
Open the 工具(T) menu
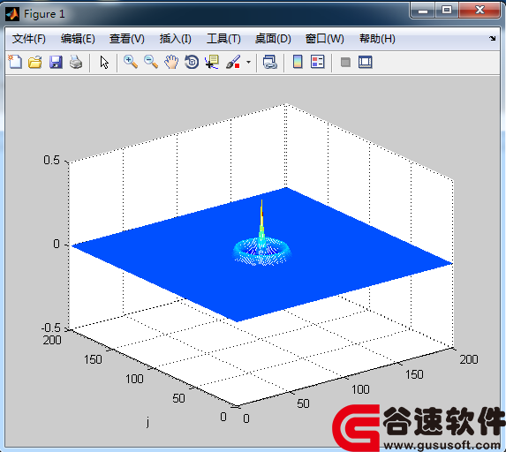coord(223,39)
